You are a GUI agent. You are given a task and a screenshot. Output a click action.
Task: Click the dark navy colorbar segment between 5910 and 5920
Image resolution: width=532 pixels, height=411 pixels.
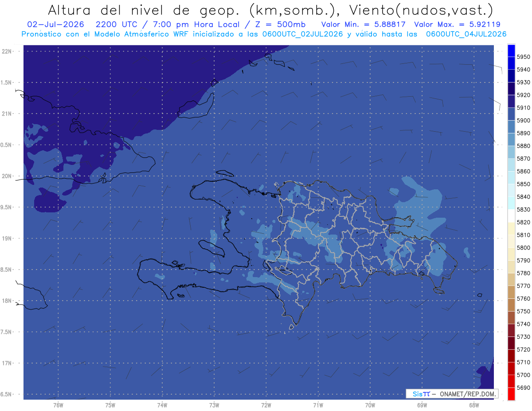511,101
